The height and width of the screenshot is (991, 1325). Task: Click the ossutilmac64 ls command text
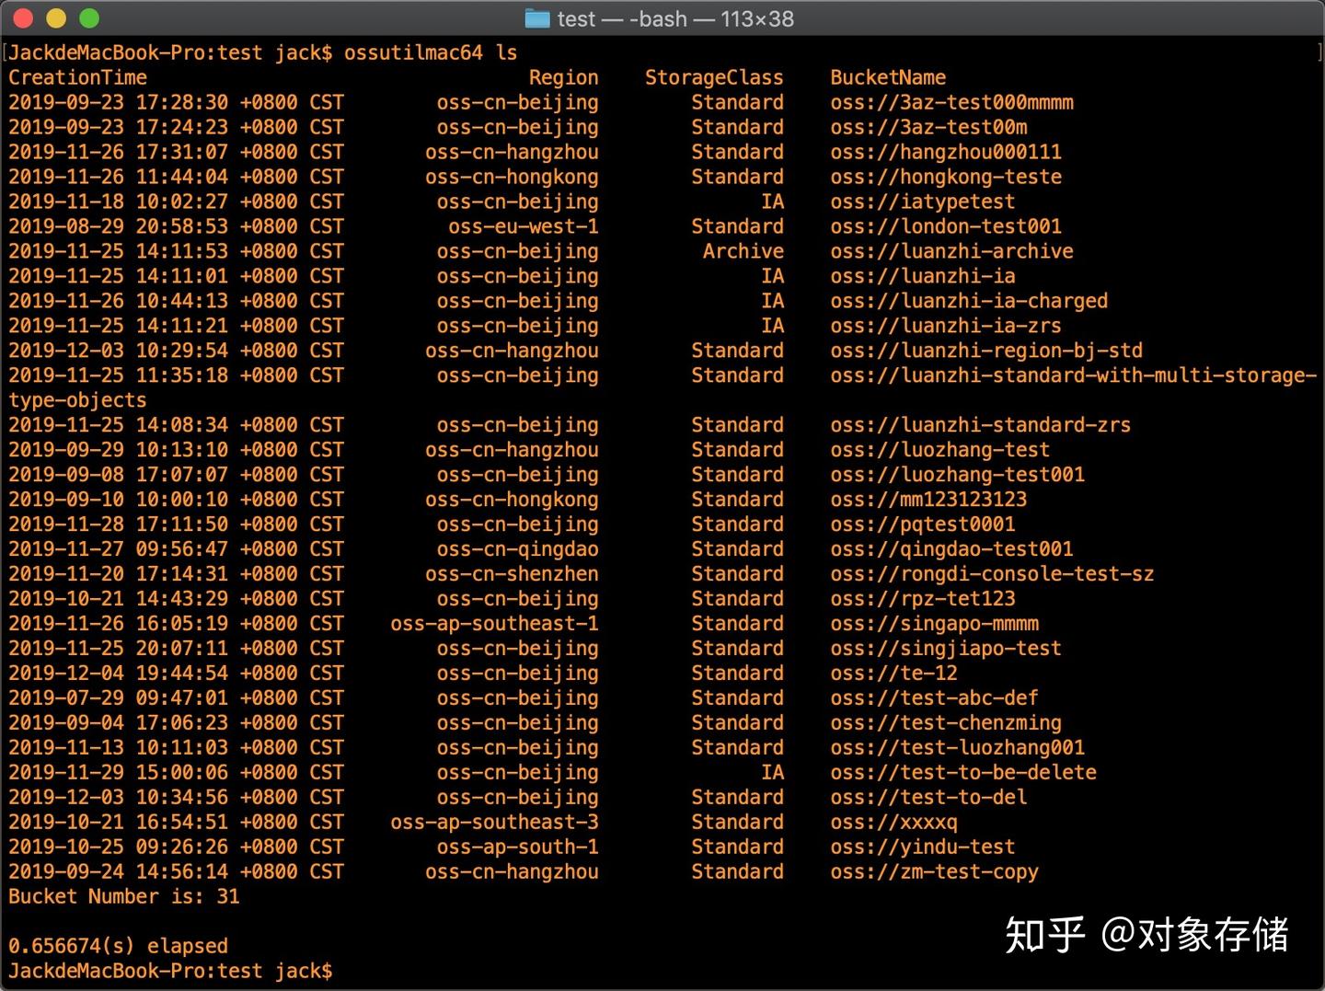tap(431, 52)
